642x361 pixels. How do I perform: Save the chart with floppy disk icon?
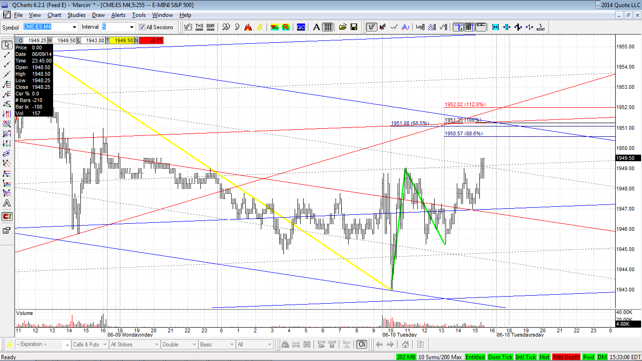click(x=354, y=27)
